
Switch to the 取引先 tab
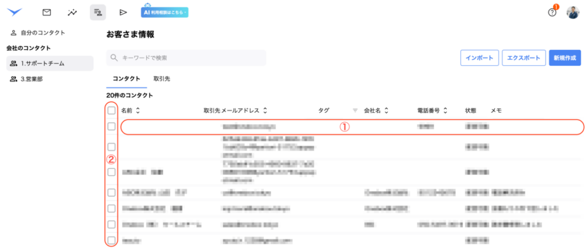161,78
